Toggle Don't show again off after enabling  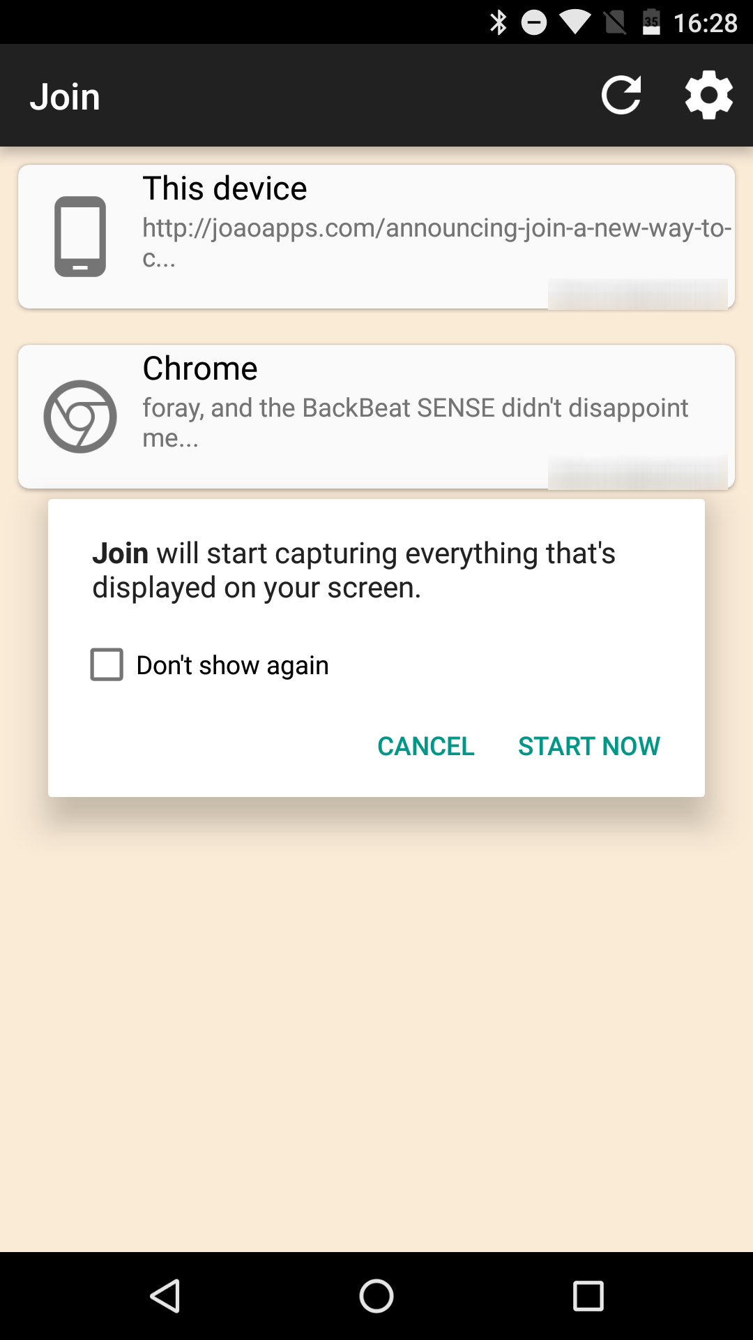(x=106, y=664)
